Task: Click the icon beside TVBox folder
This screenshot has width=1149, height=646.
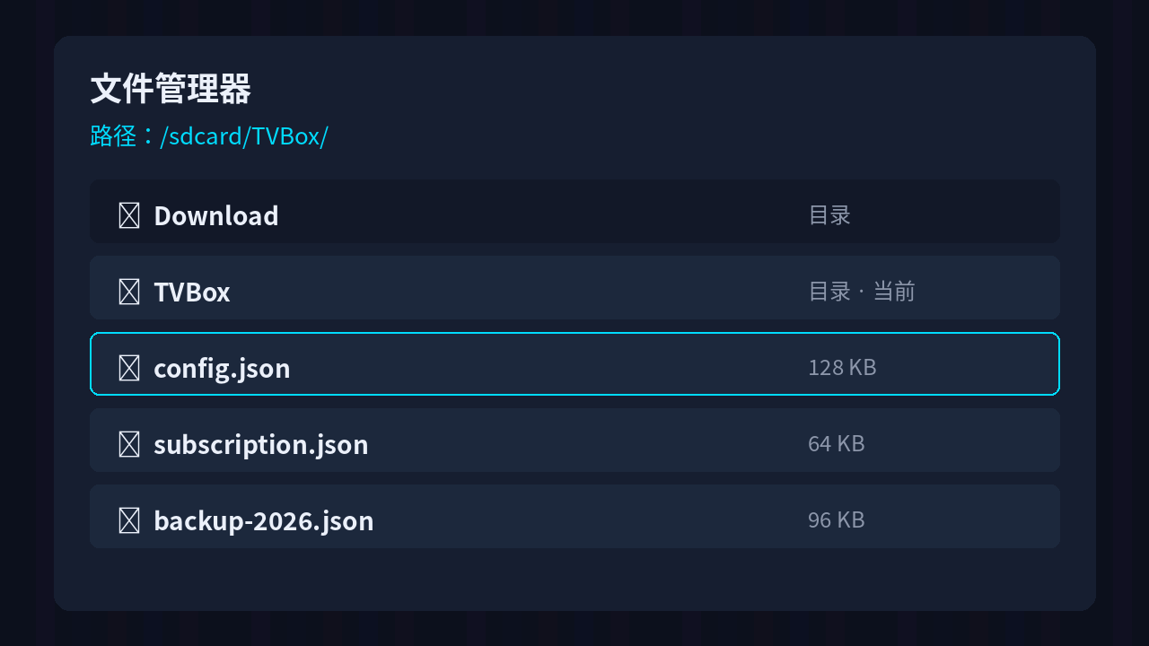Action: (x=129, y=292)
